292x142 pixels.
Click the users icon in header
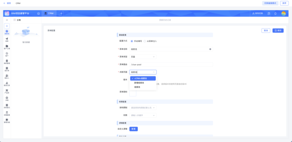(269, 13)
